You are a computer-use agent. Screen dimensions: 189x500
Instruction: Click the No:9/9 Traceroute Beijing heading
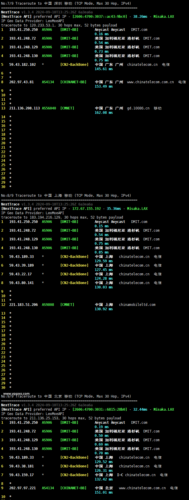point(66,396)
